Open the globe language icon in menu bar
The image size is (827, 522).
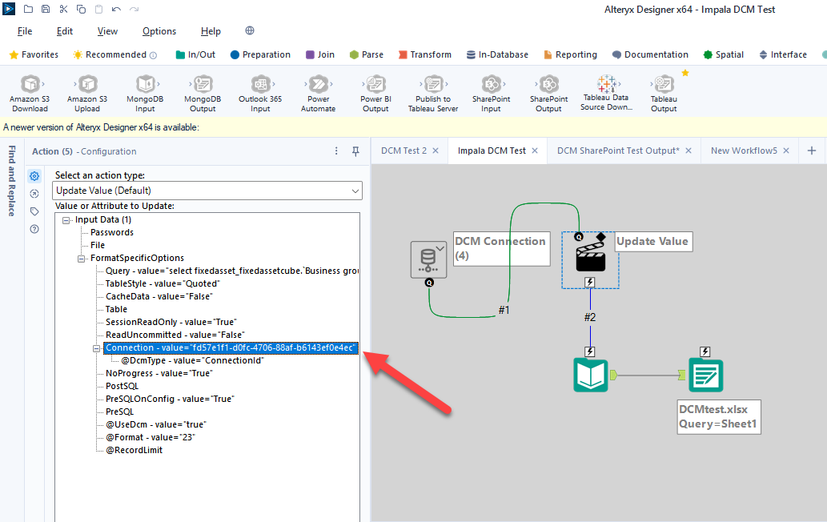coord(250,31)
